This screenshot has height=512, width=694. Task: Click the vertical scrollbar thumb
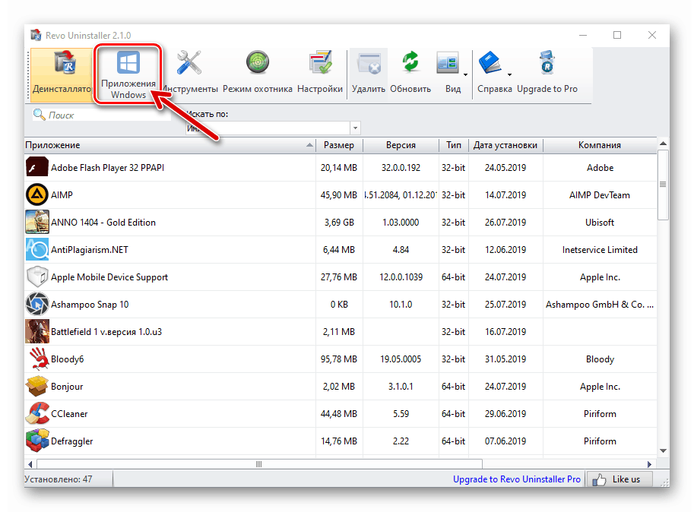tap(663, 185)
